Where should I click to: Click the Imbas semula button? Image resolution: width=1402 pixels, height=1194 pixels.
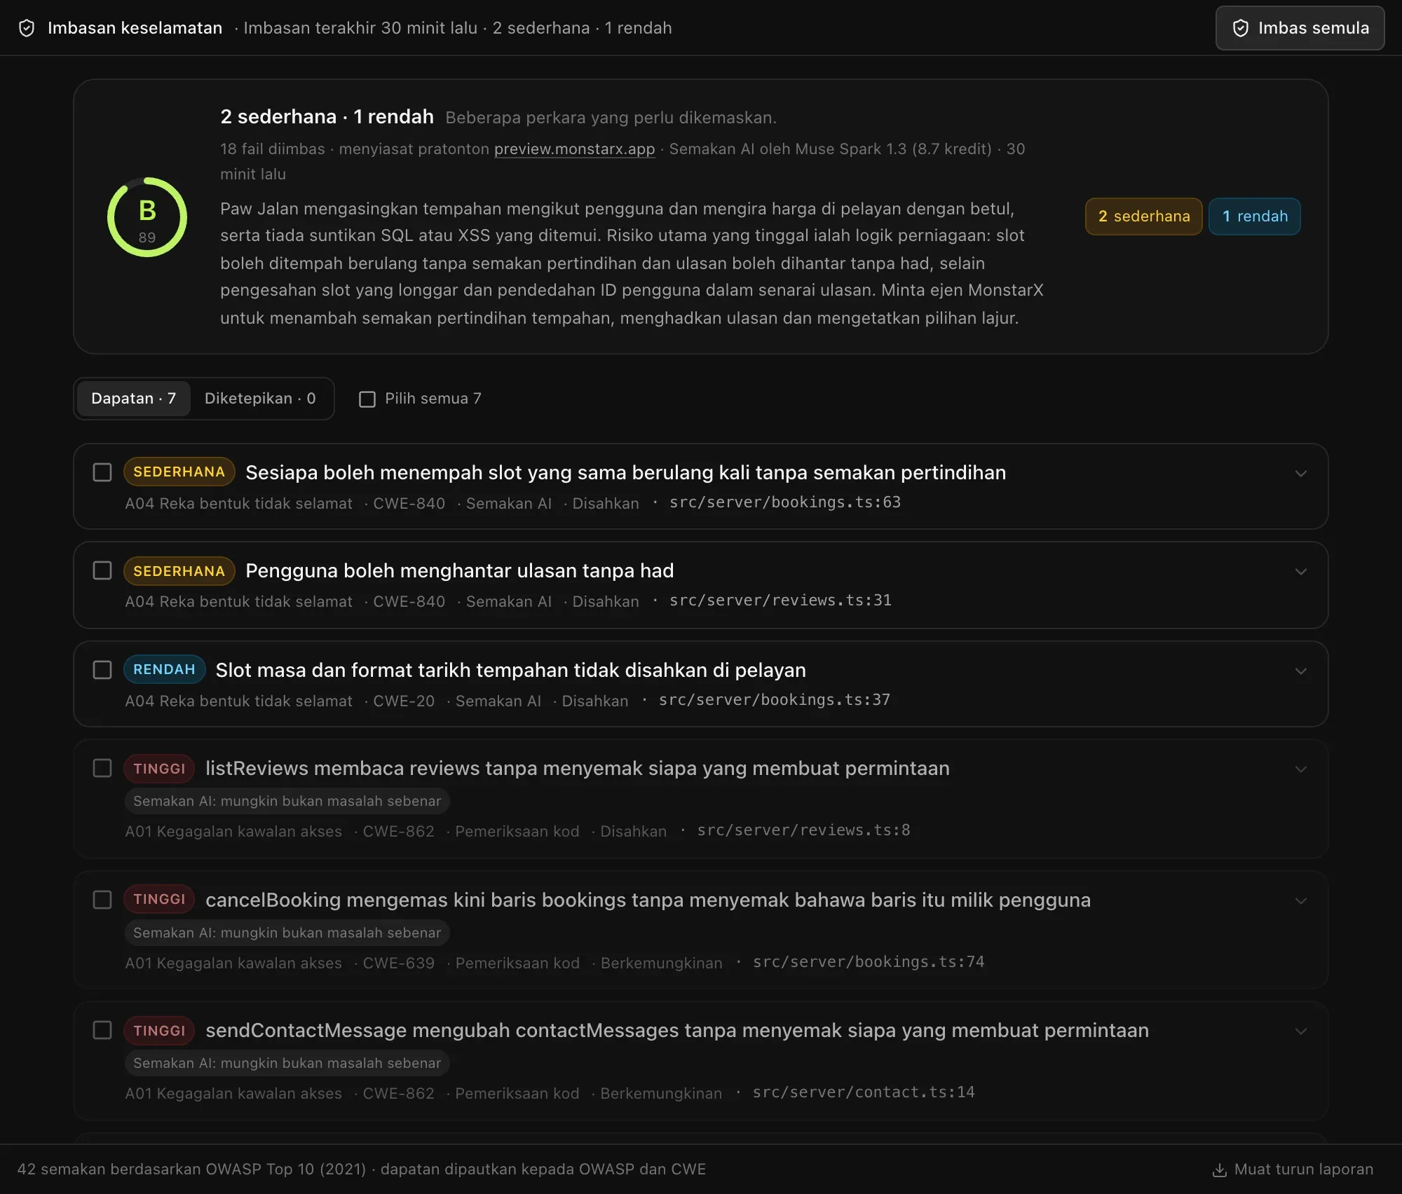pos(1300,28)
